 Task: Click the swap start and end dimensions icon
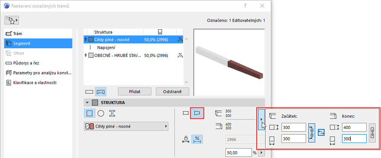321,133
